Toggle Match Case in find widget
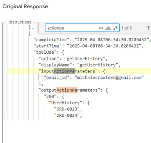 coord(101,28)
